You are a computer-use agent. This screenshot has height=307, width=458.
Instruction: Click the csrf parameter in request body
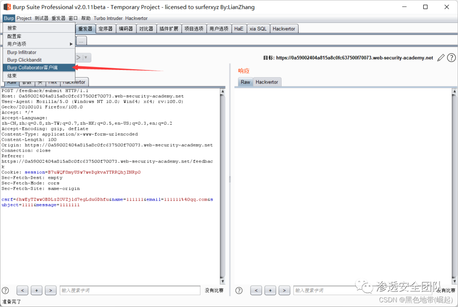click(55, 199)
